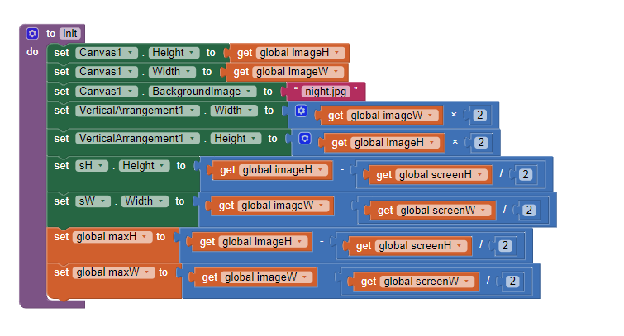Click the minus sign in the sH Height subtraction
The height and width of the screenshot is (336, 624).
pos(342,170)
